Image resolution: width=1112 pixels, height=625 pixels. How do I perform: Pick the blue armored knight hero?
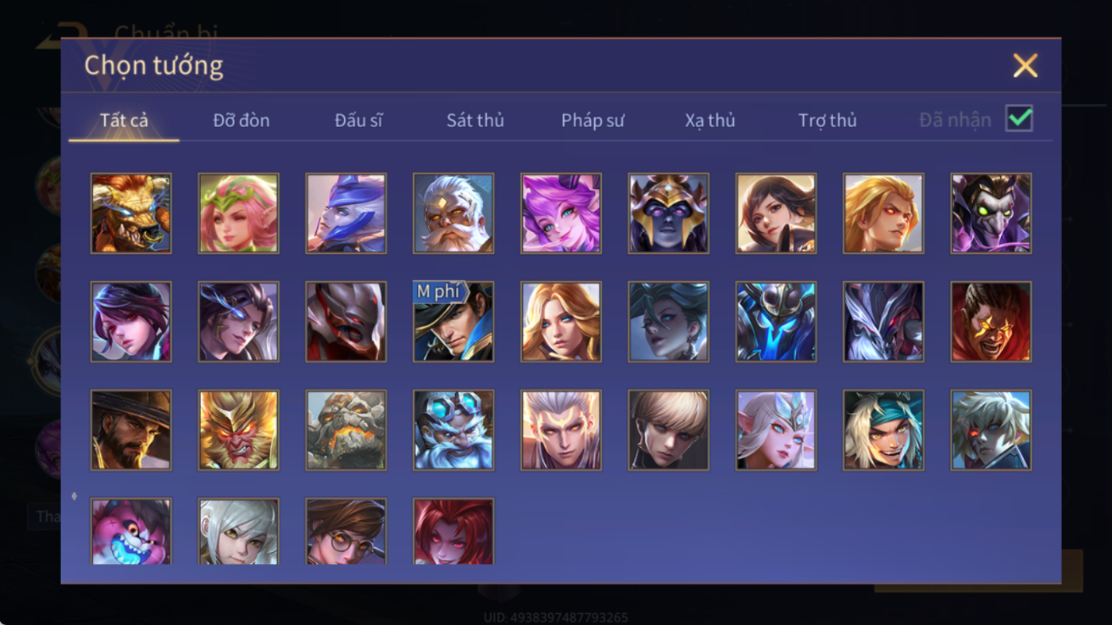[x=776, y=322]
